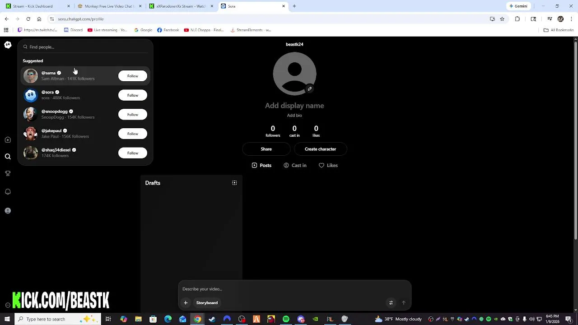Click Add bio text

(294, 116)
